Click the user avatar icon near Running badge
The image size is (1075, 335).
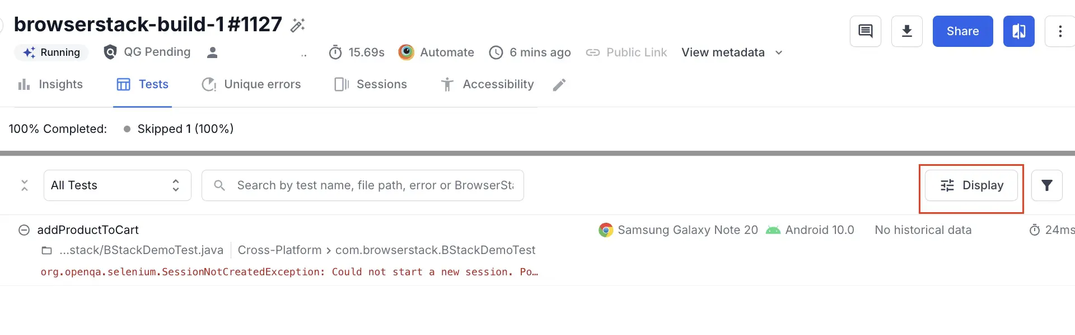pyautogui.click(x=212, y=52)
